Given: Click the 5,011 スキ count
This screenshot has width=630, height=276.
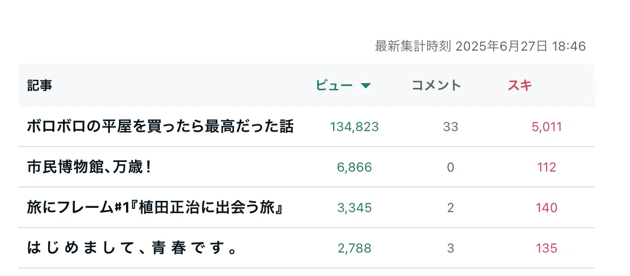Looking at the screenshot, I should click(x=546, y=127).
